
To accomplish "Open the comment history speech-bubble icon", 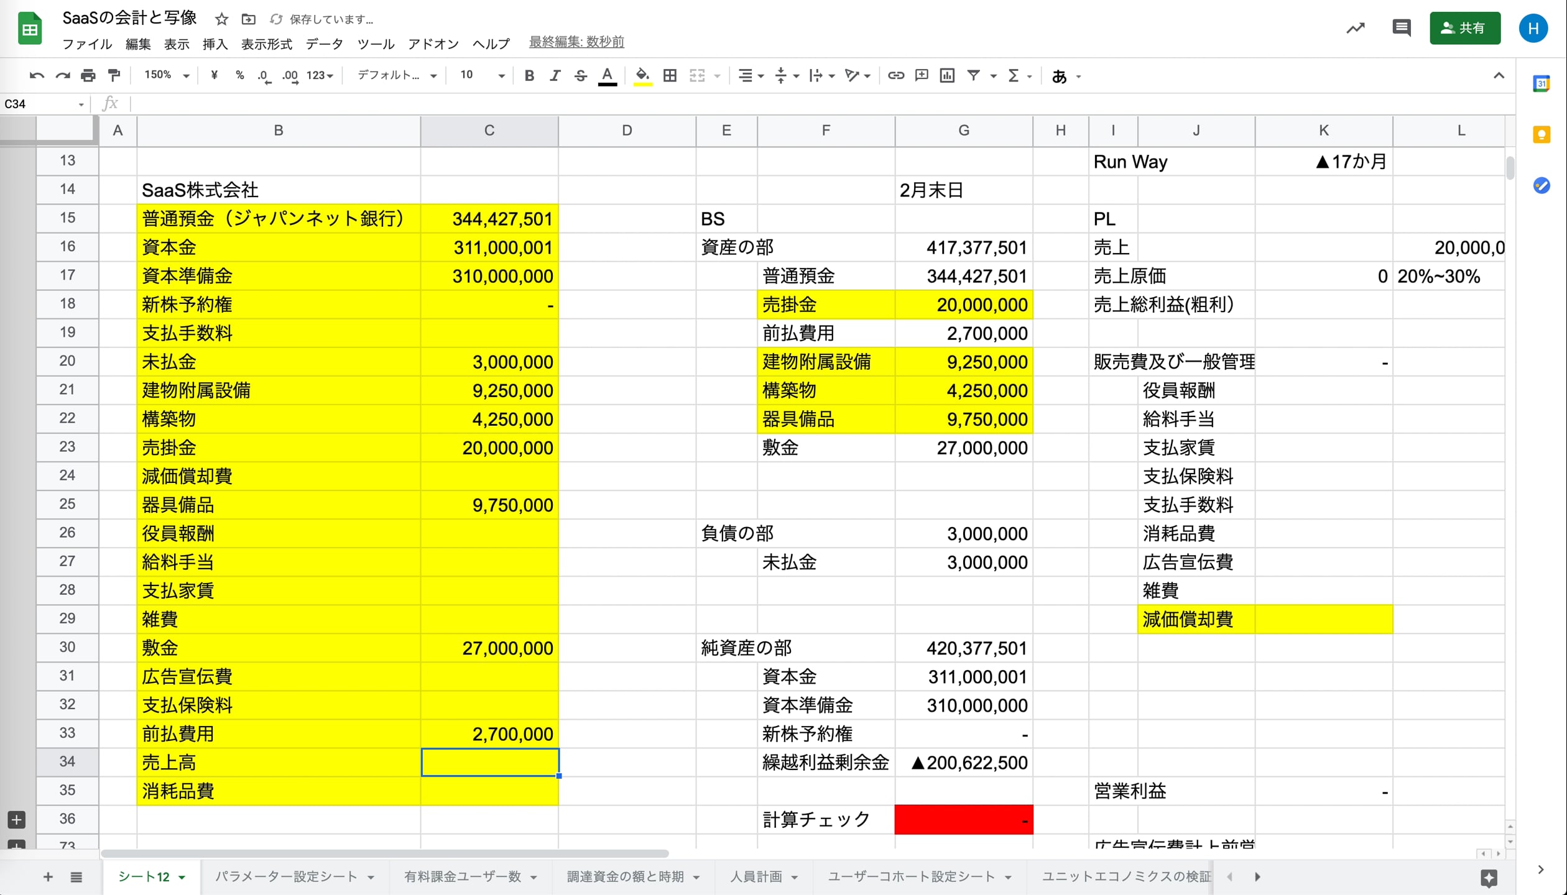I will pos(1401,28).
